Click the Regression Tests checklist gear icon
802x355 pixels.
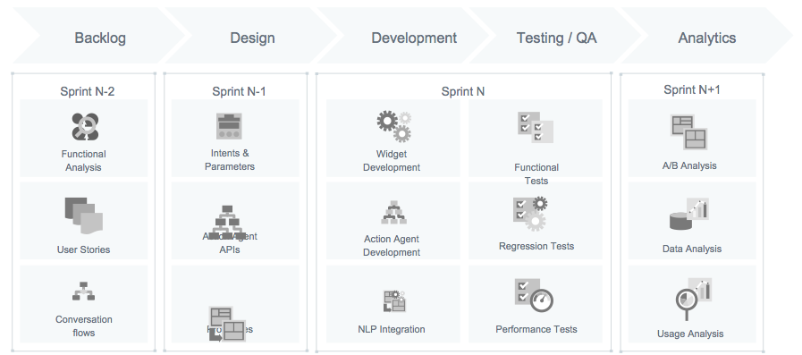point(530,214)
